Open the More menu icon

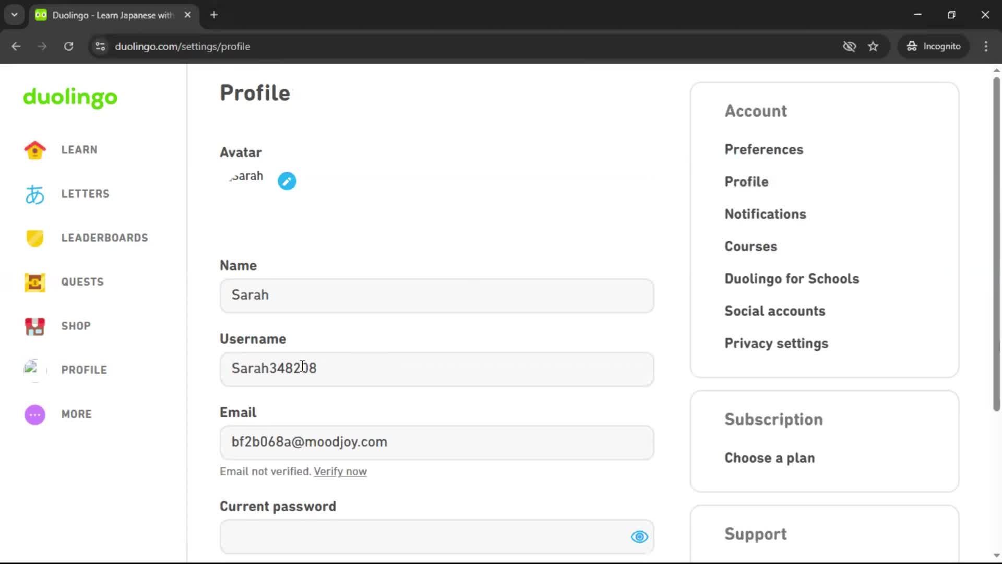coord(34,414)
